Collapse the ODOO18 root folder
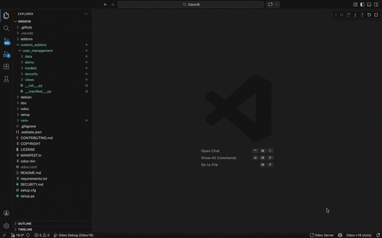 click(52, 21)
